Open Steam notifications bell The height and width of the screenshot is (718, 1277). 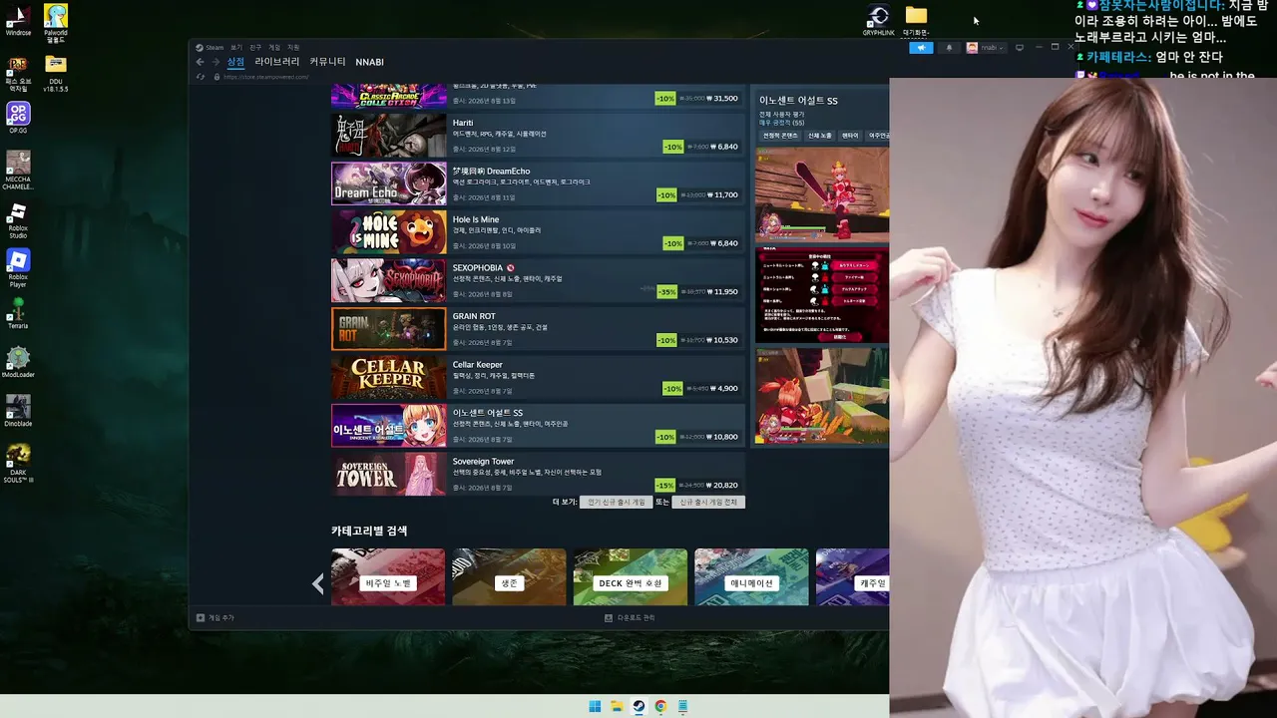point(949,48)
